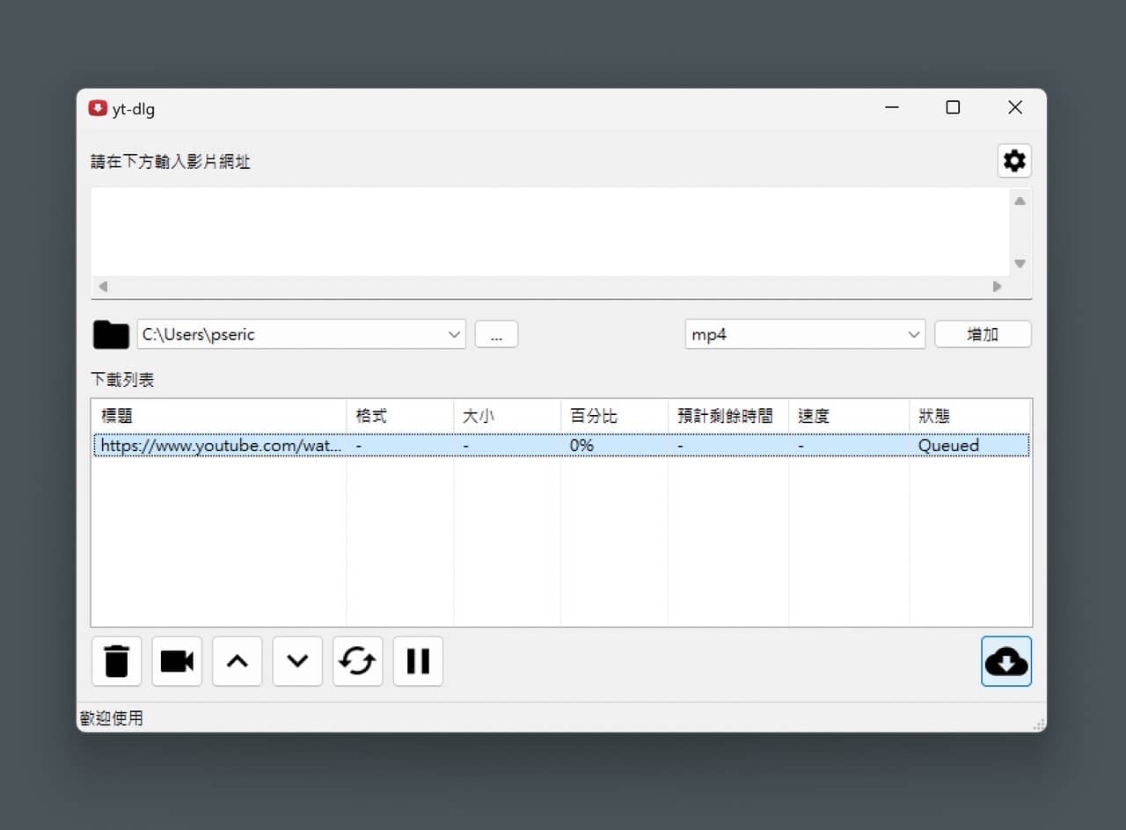Click the window resize grip corner
Viewport: 1126px width, 830px height.
pyautogui.click(x=1039, y=724)
